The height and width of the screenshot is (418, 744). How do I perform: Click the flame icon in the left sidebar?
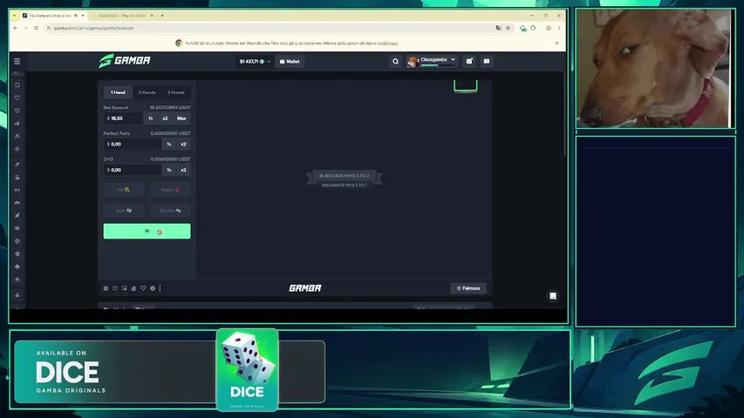17,280
